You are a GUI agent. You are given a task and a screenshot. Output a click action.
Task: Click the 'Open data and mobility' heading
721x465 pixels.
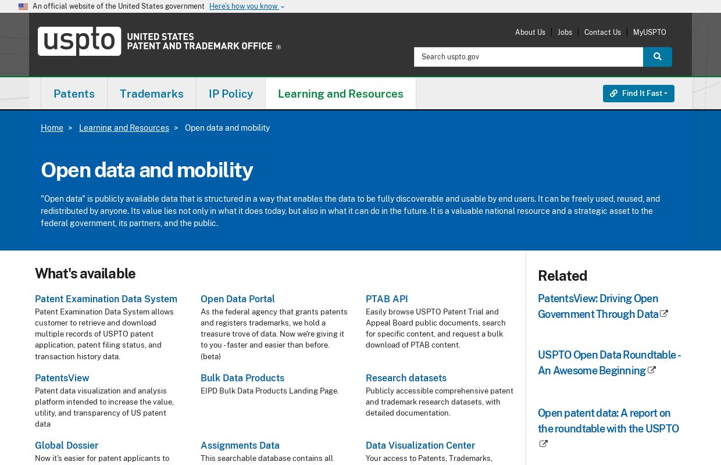click(147, 170)
